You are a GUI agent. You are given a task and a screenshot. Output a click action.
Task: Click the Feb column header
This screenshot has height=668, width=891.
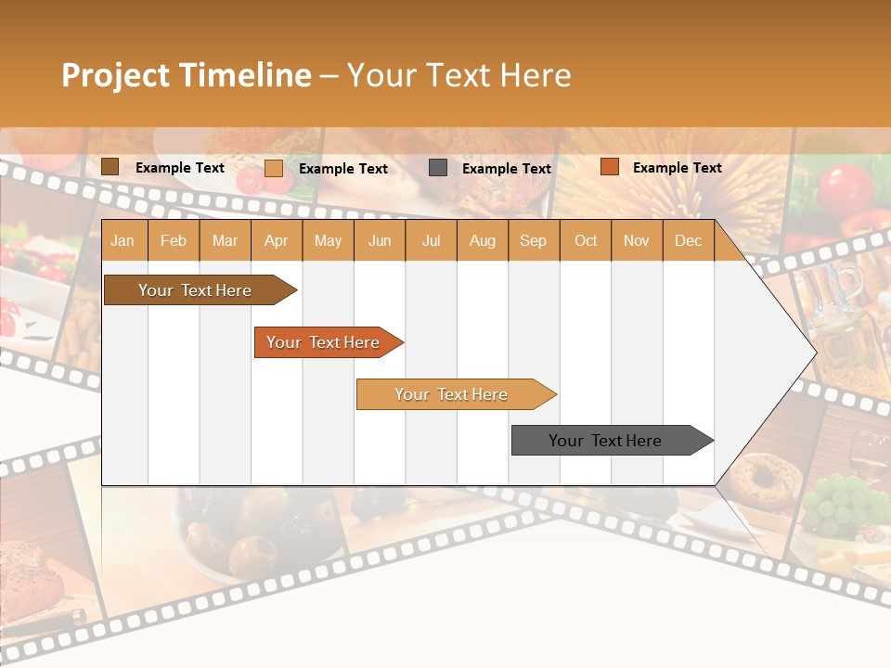click(x=174, y=240)
